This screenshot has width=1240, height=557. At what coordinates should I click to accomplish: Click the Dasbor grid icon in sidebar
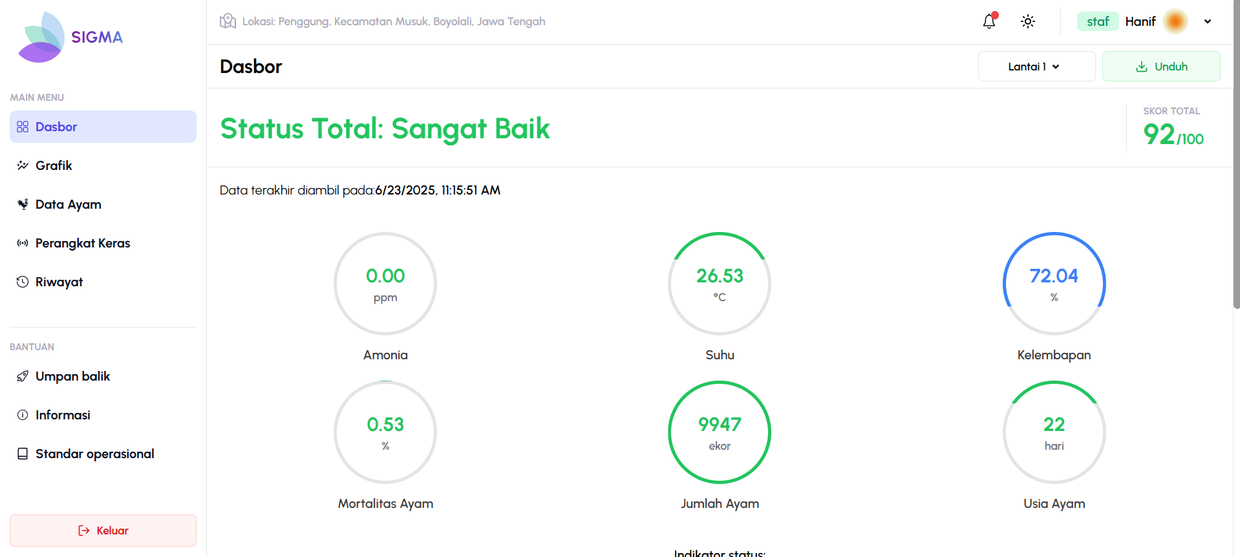tap(23, 127)
